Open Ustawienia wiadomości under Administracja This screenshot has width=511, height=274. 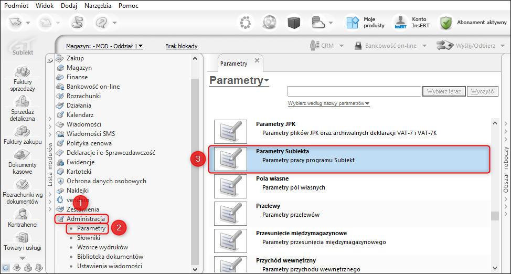tap(110, 266)
